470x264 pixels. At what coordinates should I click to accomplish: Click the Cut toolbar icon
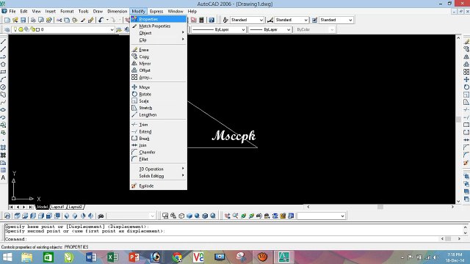59,20
